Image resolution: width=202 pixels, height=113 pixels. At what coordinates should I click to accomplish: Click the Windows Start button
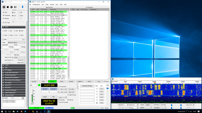2,111
